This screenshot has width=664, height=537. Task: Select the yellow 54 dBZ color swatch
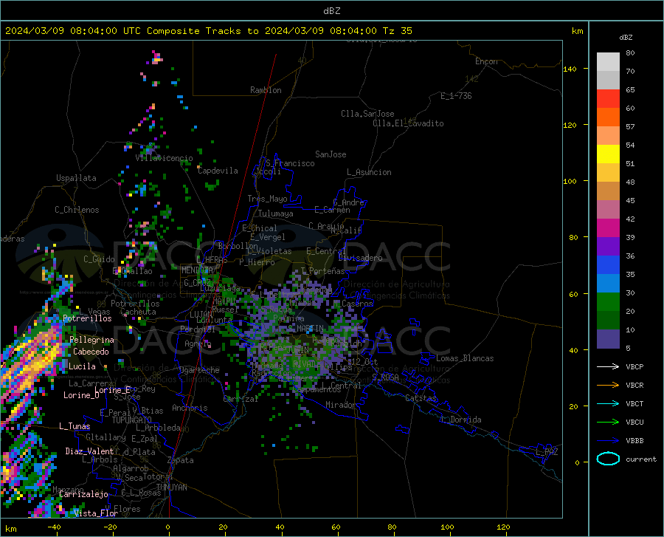(x=608, y=154)
